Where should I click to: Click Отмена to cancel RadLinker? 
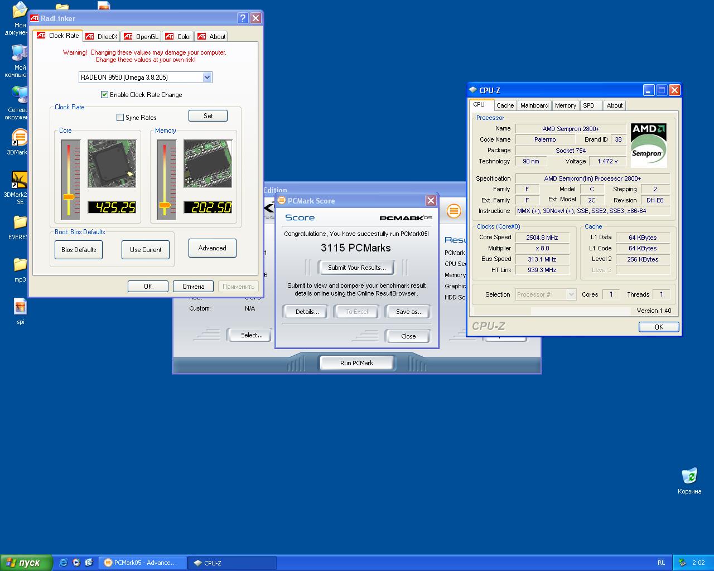[193, 286]
